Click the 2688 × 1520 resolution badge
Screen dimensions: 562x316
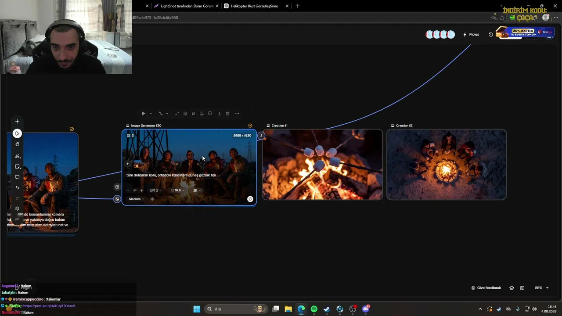coord(242,136)
